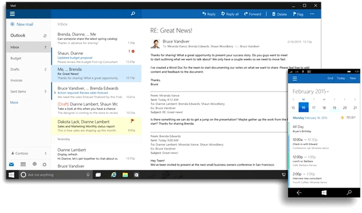Click Bruce Vandiver's profile photo

155,44
